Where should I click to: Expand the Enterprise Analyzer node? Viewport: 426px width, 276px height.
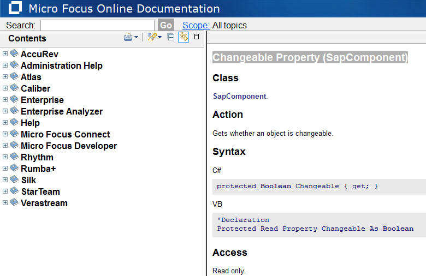5,111
